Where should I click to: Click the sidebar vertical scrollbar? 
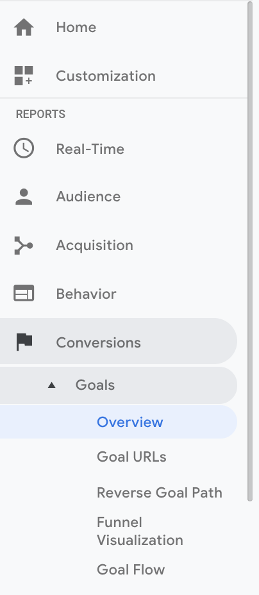click(x=250, y=251)
